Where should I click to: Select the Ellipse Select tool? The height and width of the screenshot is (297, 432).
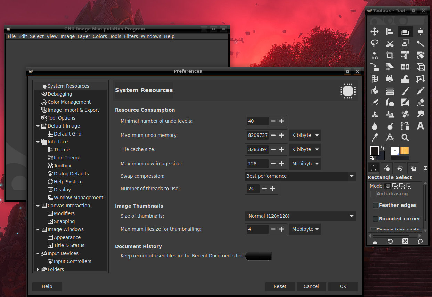[x=421, y=32]
